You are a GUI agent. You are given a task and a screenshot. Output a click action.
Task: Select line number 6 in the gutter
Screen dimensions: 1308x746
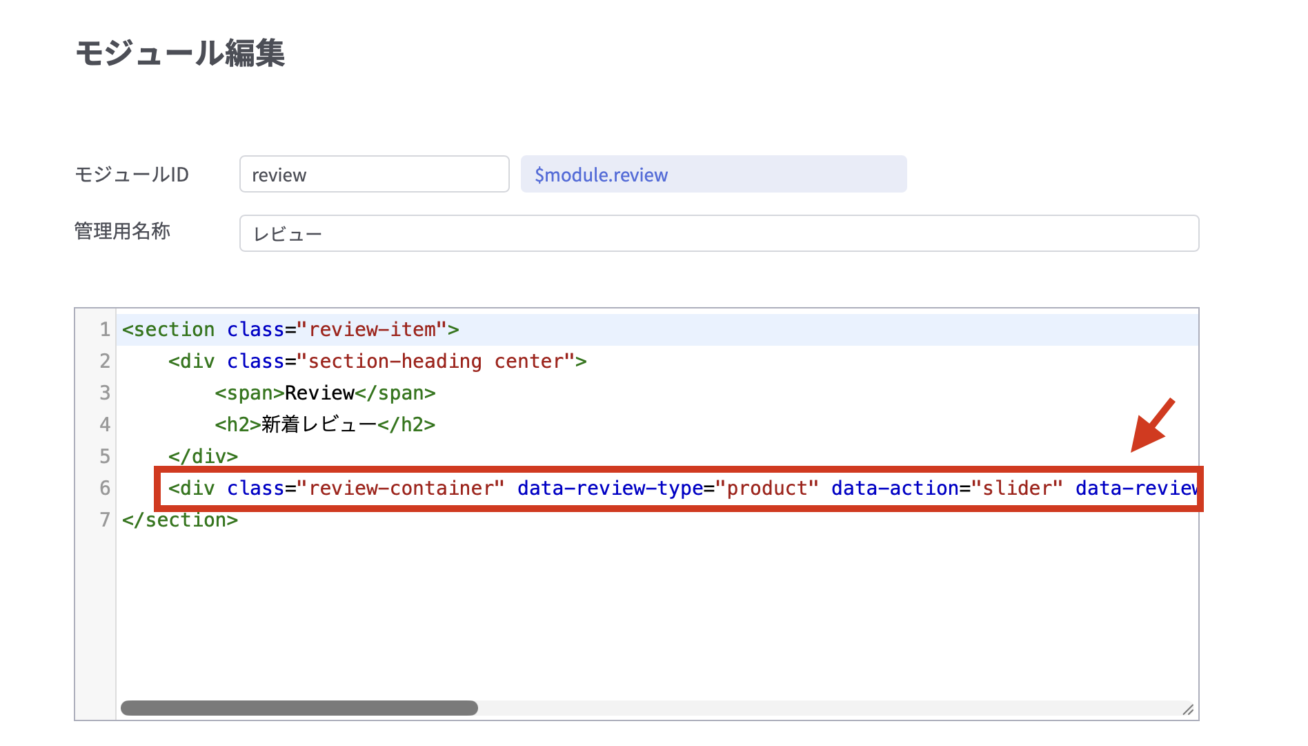point(104,489)
